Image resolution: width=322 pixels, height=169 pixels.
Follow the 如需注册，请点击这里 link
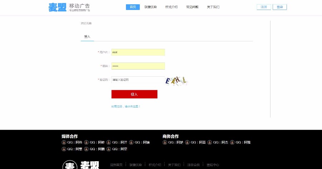[x=126, y=107]
